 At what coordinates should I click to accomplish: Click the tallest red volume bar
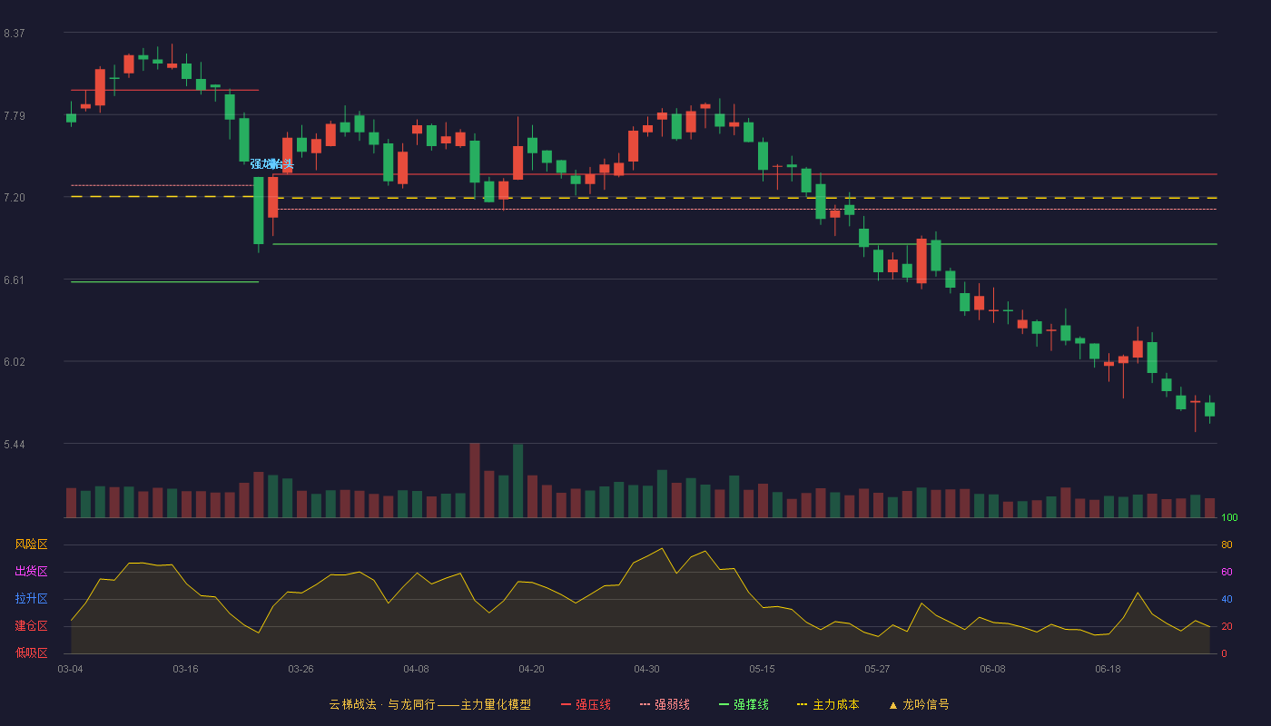point(475,480)
